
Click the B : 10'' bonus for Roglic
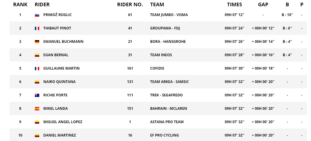(287, 15)
